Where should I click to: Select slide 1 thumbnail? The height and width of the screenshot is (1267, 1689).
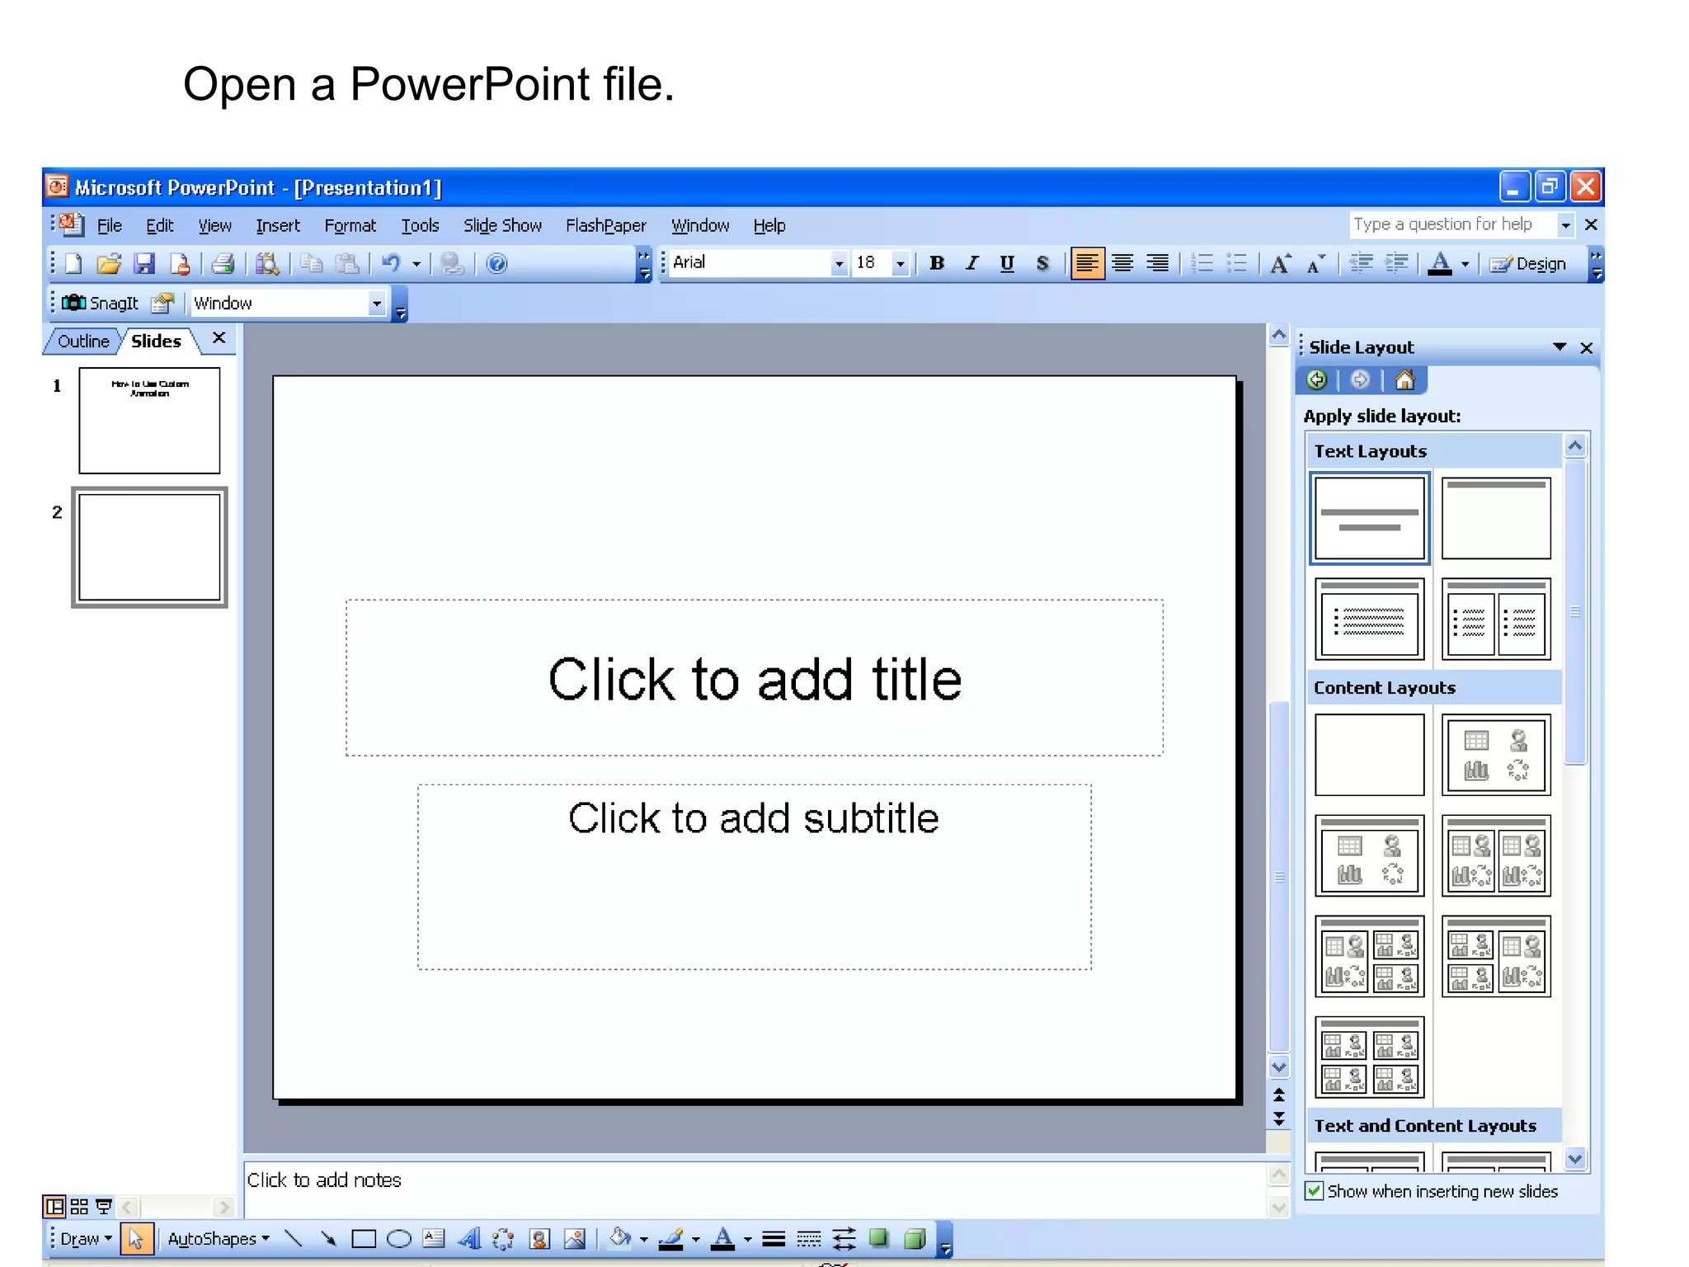149,421
